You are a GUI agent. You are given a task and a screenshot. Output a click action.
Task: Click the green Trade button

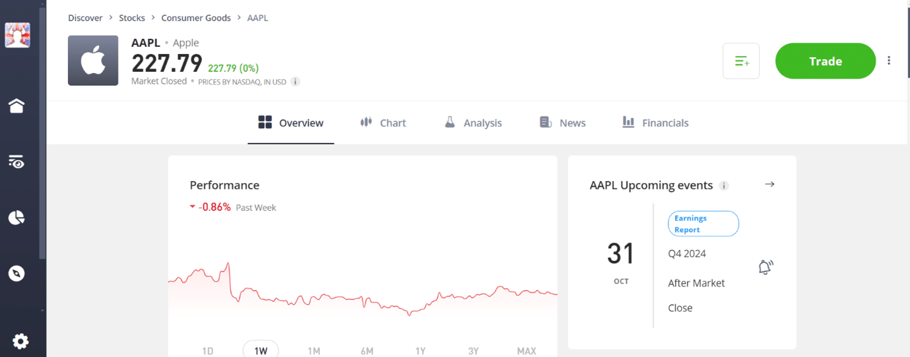(826, 61)
